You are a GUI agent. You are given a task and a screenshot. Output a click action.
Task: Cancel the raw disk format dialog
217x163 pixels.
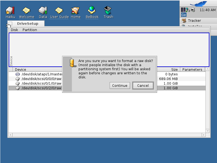click(143, 85)
